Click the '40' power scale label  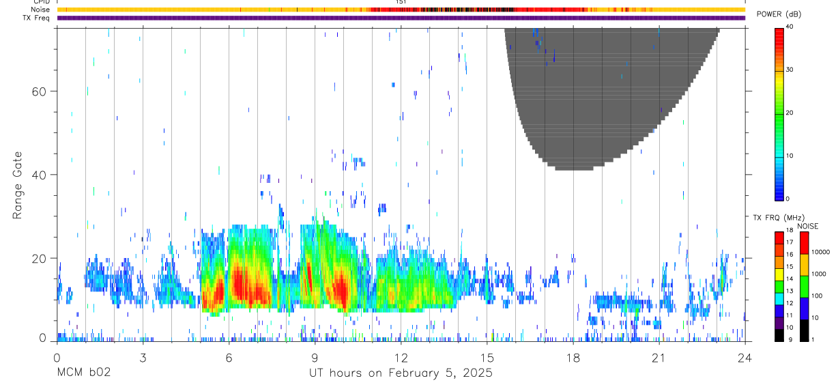point(790,27)
